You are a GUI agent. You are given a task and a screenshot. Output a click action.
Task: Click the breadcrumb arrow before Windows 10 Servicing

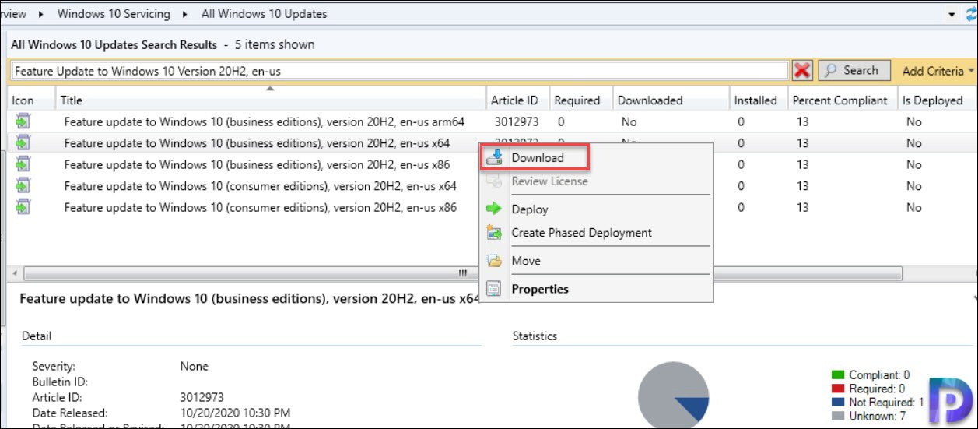point(42,14)
